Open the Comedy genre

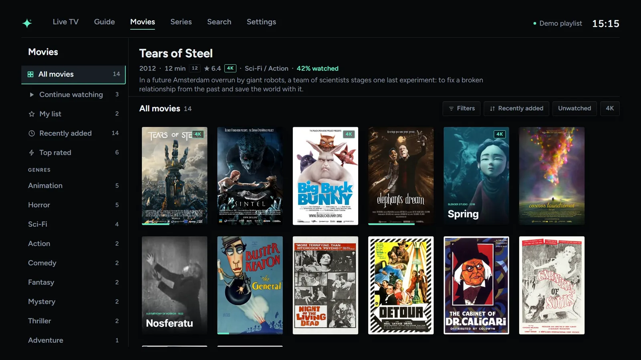pos(73,263)
